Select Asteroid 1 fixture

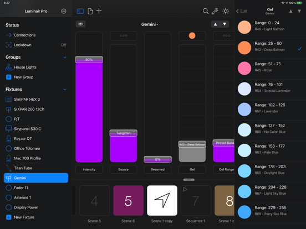[36, 197]
